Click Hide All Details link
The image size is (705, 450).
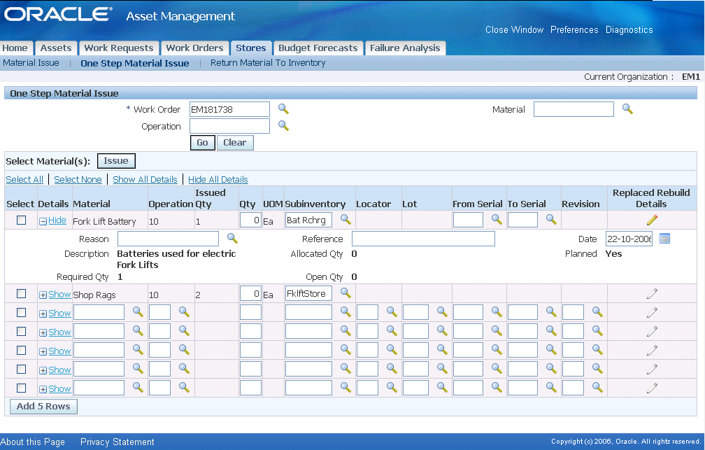tap(218, 180)
